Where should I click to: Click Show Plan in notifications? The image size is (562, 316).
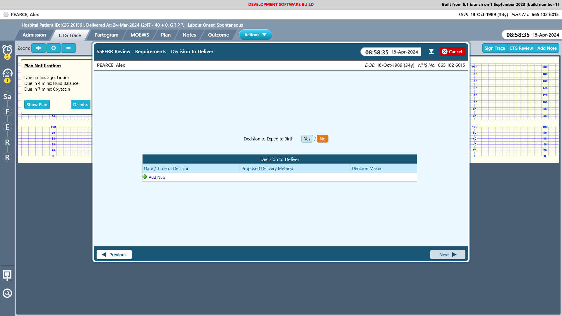(x=37, y=104)
